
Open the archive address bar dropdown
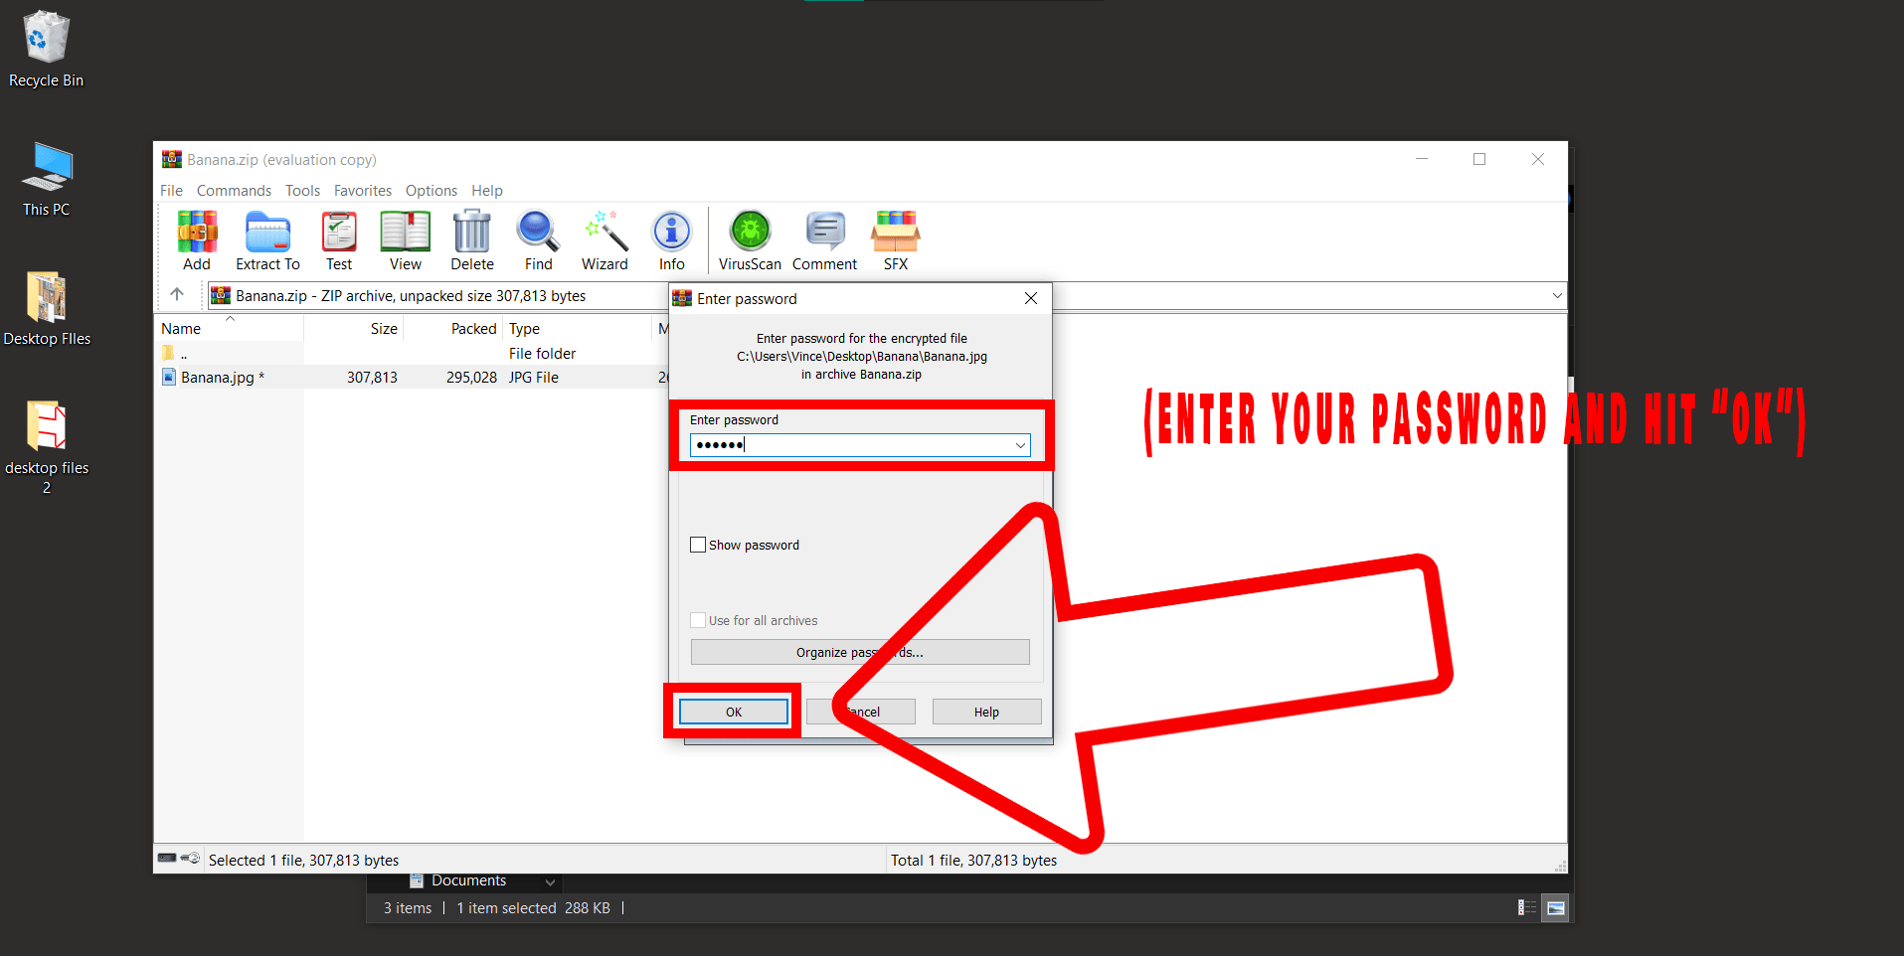(x=1556, y=295)
